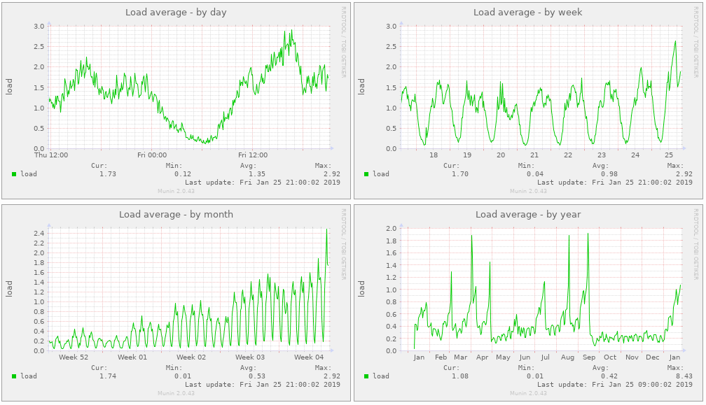
Task: Click the 'Fri 00:00' axis label
Action: (x=152, y=155)
